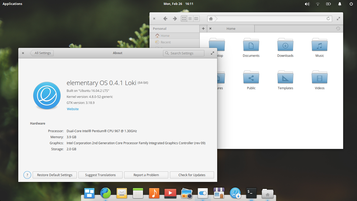Maximize the Files window
Screen dimensions: 357x201
[338, 19]
